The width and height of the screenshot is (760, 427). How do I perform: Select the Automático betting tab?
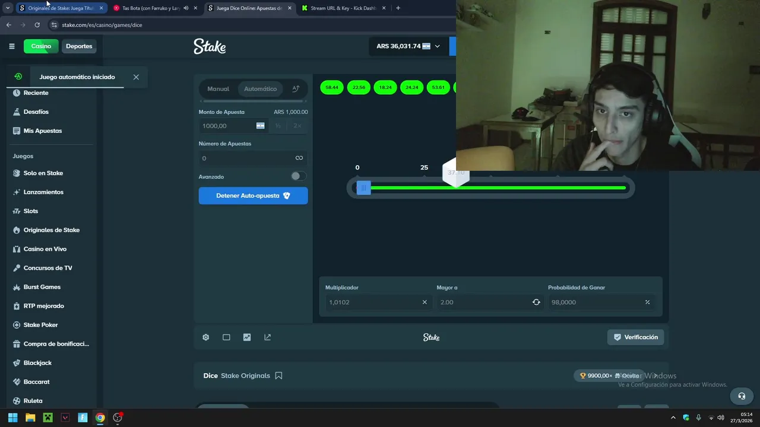tap(260, 89)
